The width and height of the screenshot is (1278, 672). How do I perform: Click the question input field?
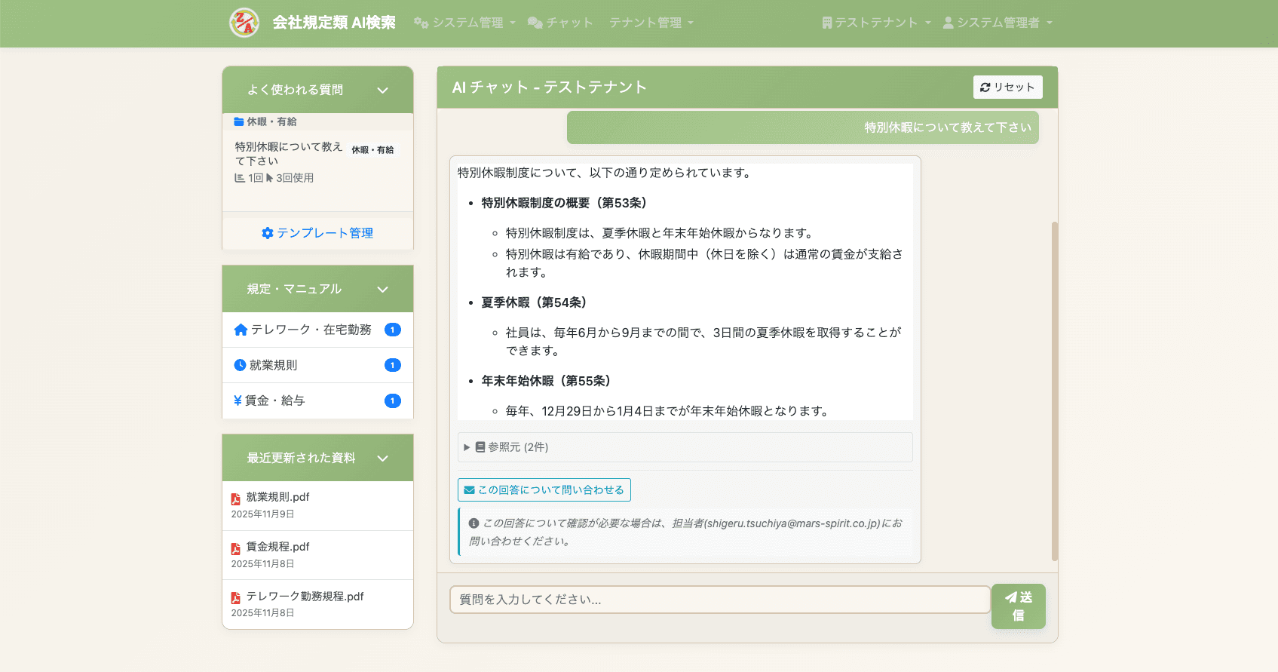tap(719, 600)
